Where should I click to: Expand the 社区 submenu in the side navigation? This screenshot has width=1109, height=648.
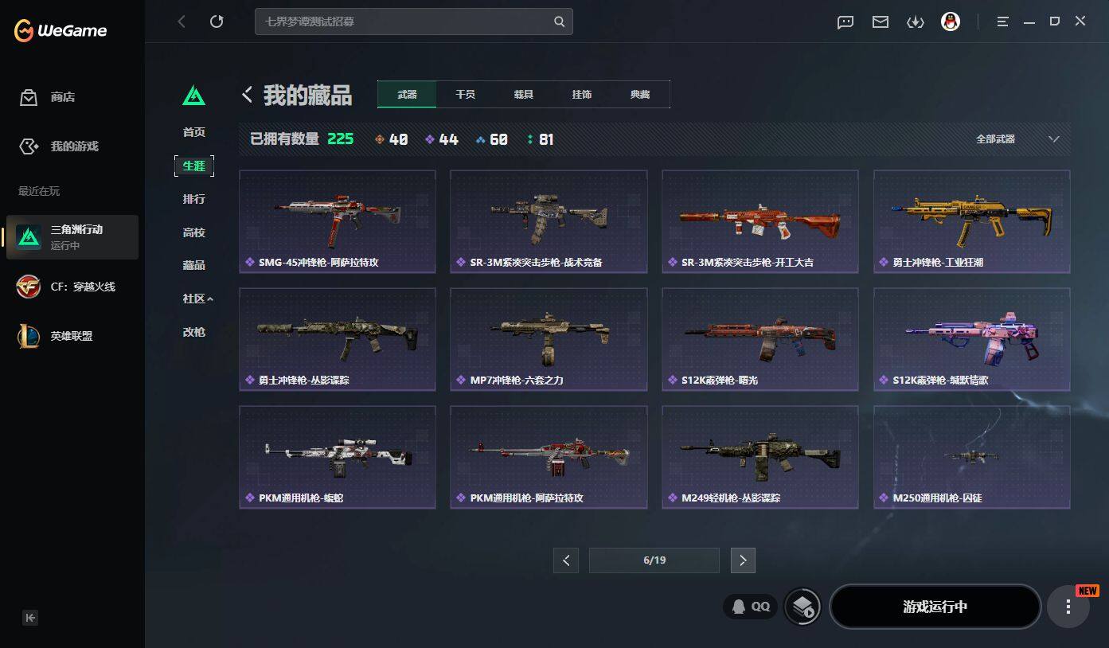click(198, 299)
